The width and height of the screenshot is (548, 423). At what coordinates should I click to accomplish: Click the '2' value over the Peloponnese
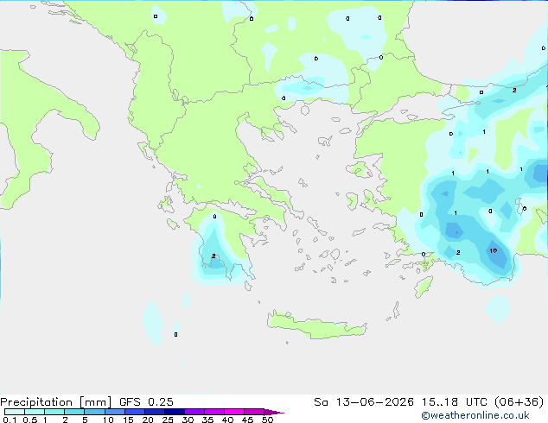pos(213,256)
